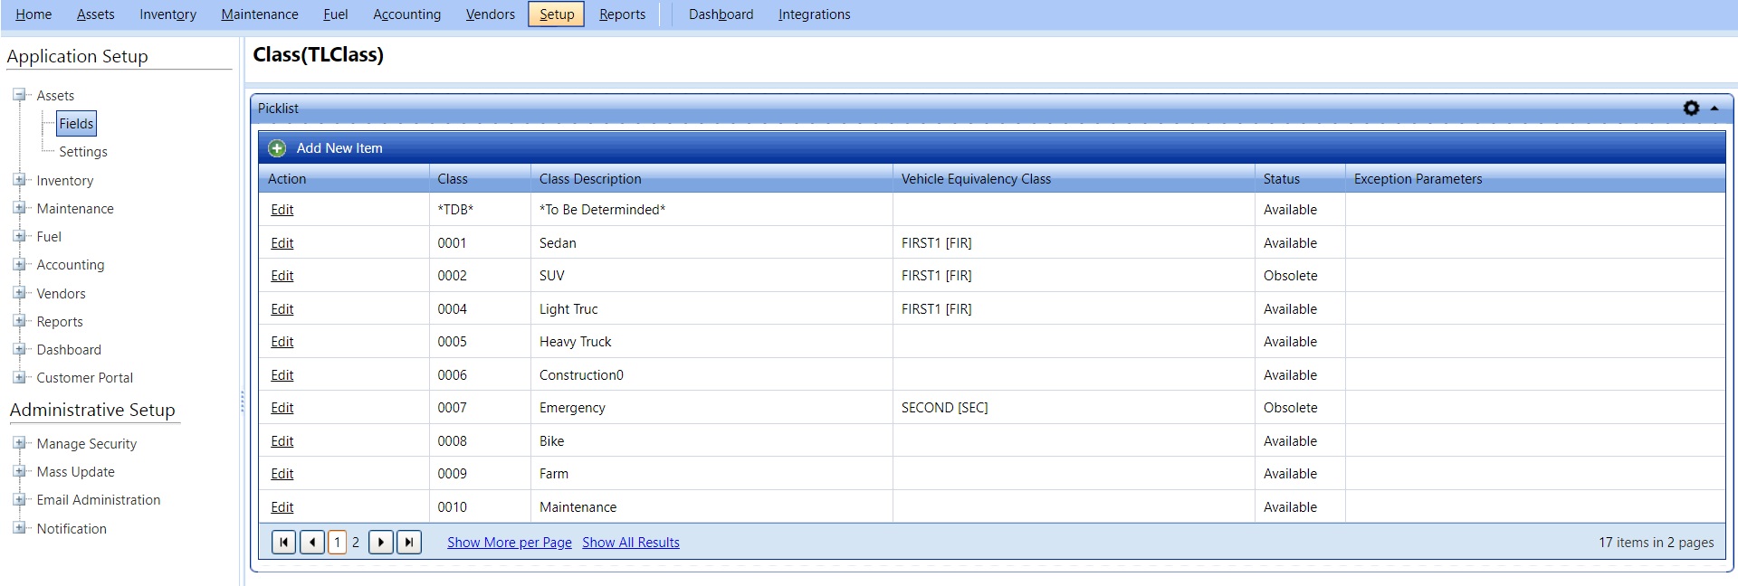Edit the 0004 Light Truc row
Screen dimensions: 1738x586
(x=282, y=309)
